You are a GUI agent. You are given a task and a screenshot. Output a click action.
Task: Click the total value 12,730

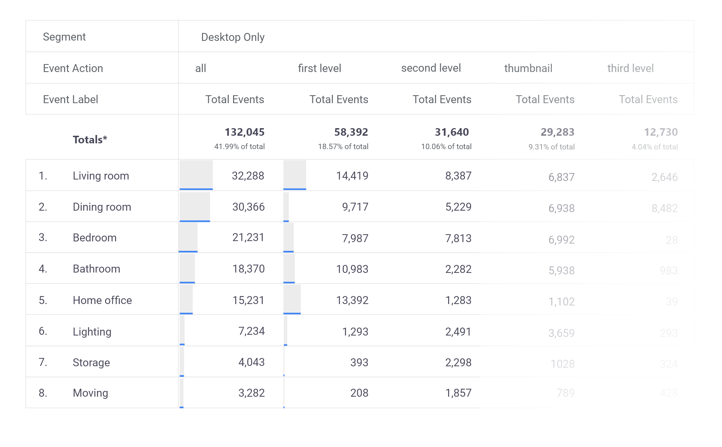661,132
